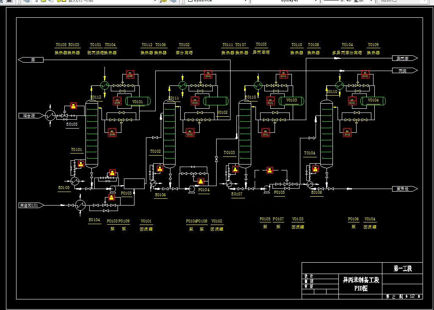Pick the LC 0109 level controller bubble

coord(117,101)
